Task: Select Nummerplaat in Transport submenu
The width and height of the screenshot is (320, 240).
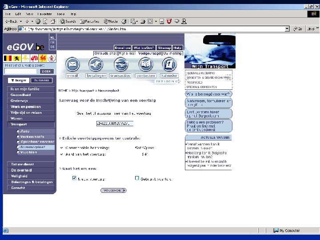Action: pos(35,147)
